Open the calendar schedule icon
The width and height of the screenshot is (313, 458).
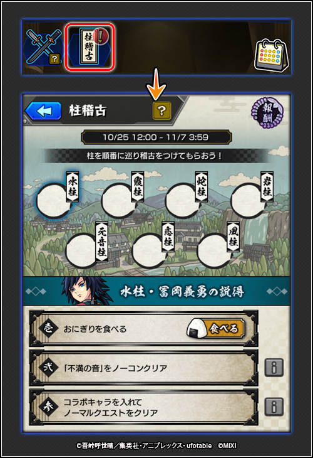272,55
